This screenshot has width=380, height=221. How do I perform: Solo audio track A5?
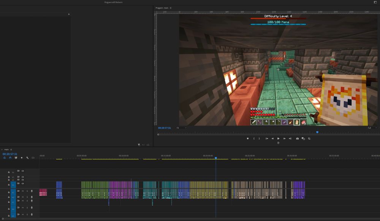(27, 215)
